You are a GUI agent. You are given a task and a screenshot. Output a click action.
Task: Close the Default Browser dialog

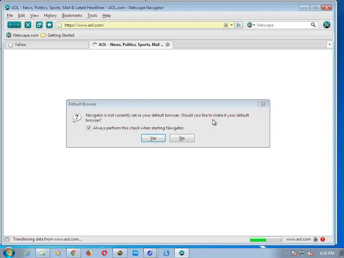[263, 104]
